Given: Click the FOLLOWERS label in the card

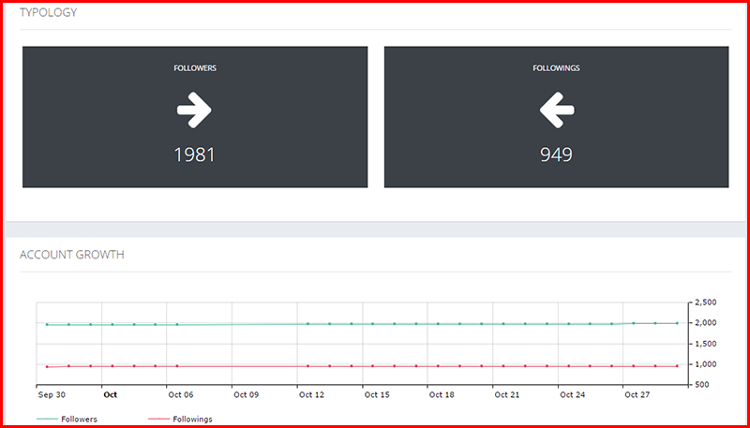Looking at the screenshot, I should point(195,68).
